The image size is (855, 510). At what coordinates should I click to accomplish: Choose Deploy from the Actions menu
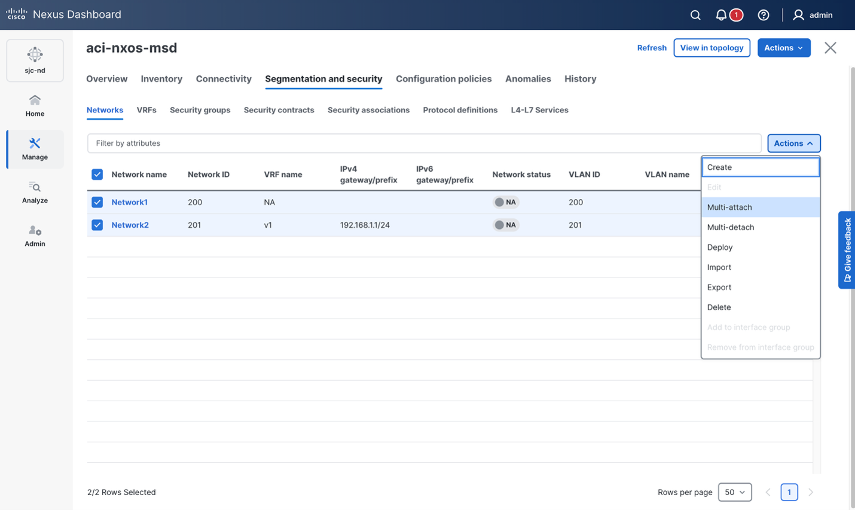tap(761, 248)
